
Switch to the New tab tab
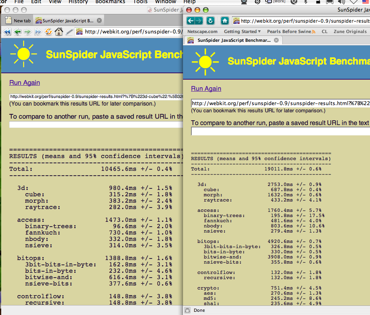coord(18,20)
